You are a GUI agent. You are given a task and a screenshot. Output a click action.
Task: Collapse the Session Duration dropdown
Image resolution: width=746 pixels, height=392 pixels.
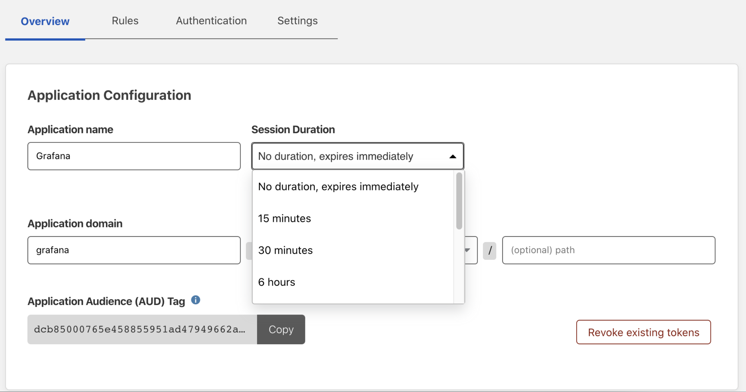[x=358, y=156]
